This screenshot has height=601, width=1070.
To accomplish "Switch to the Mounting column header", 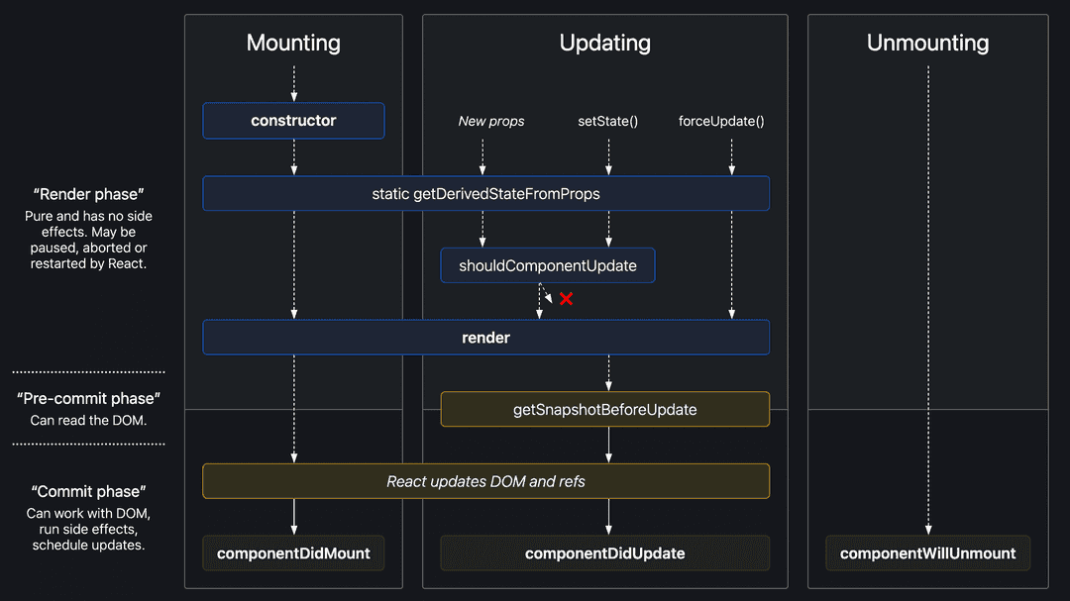I will tap(293, 43).
